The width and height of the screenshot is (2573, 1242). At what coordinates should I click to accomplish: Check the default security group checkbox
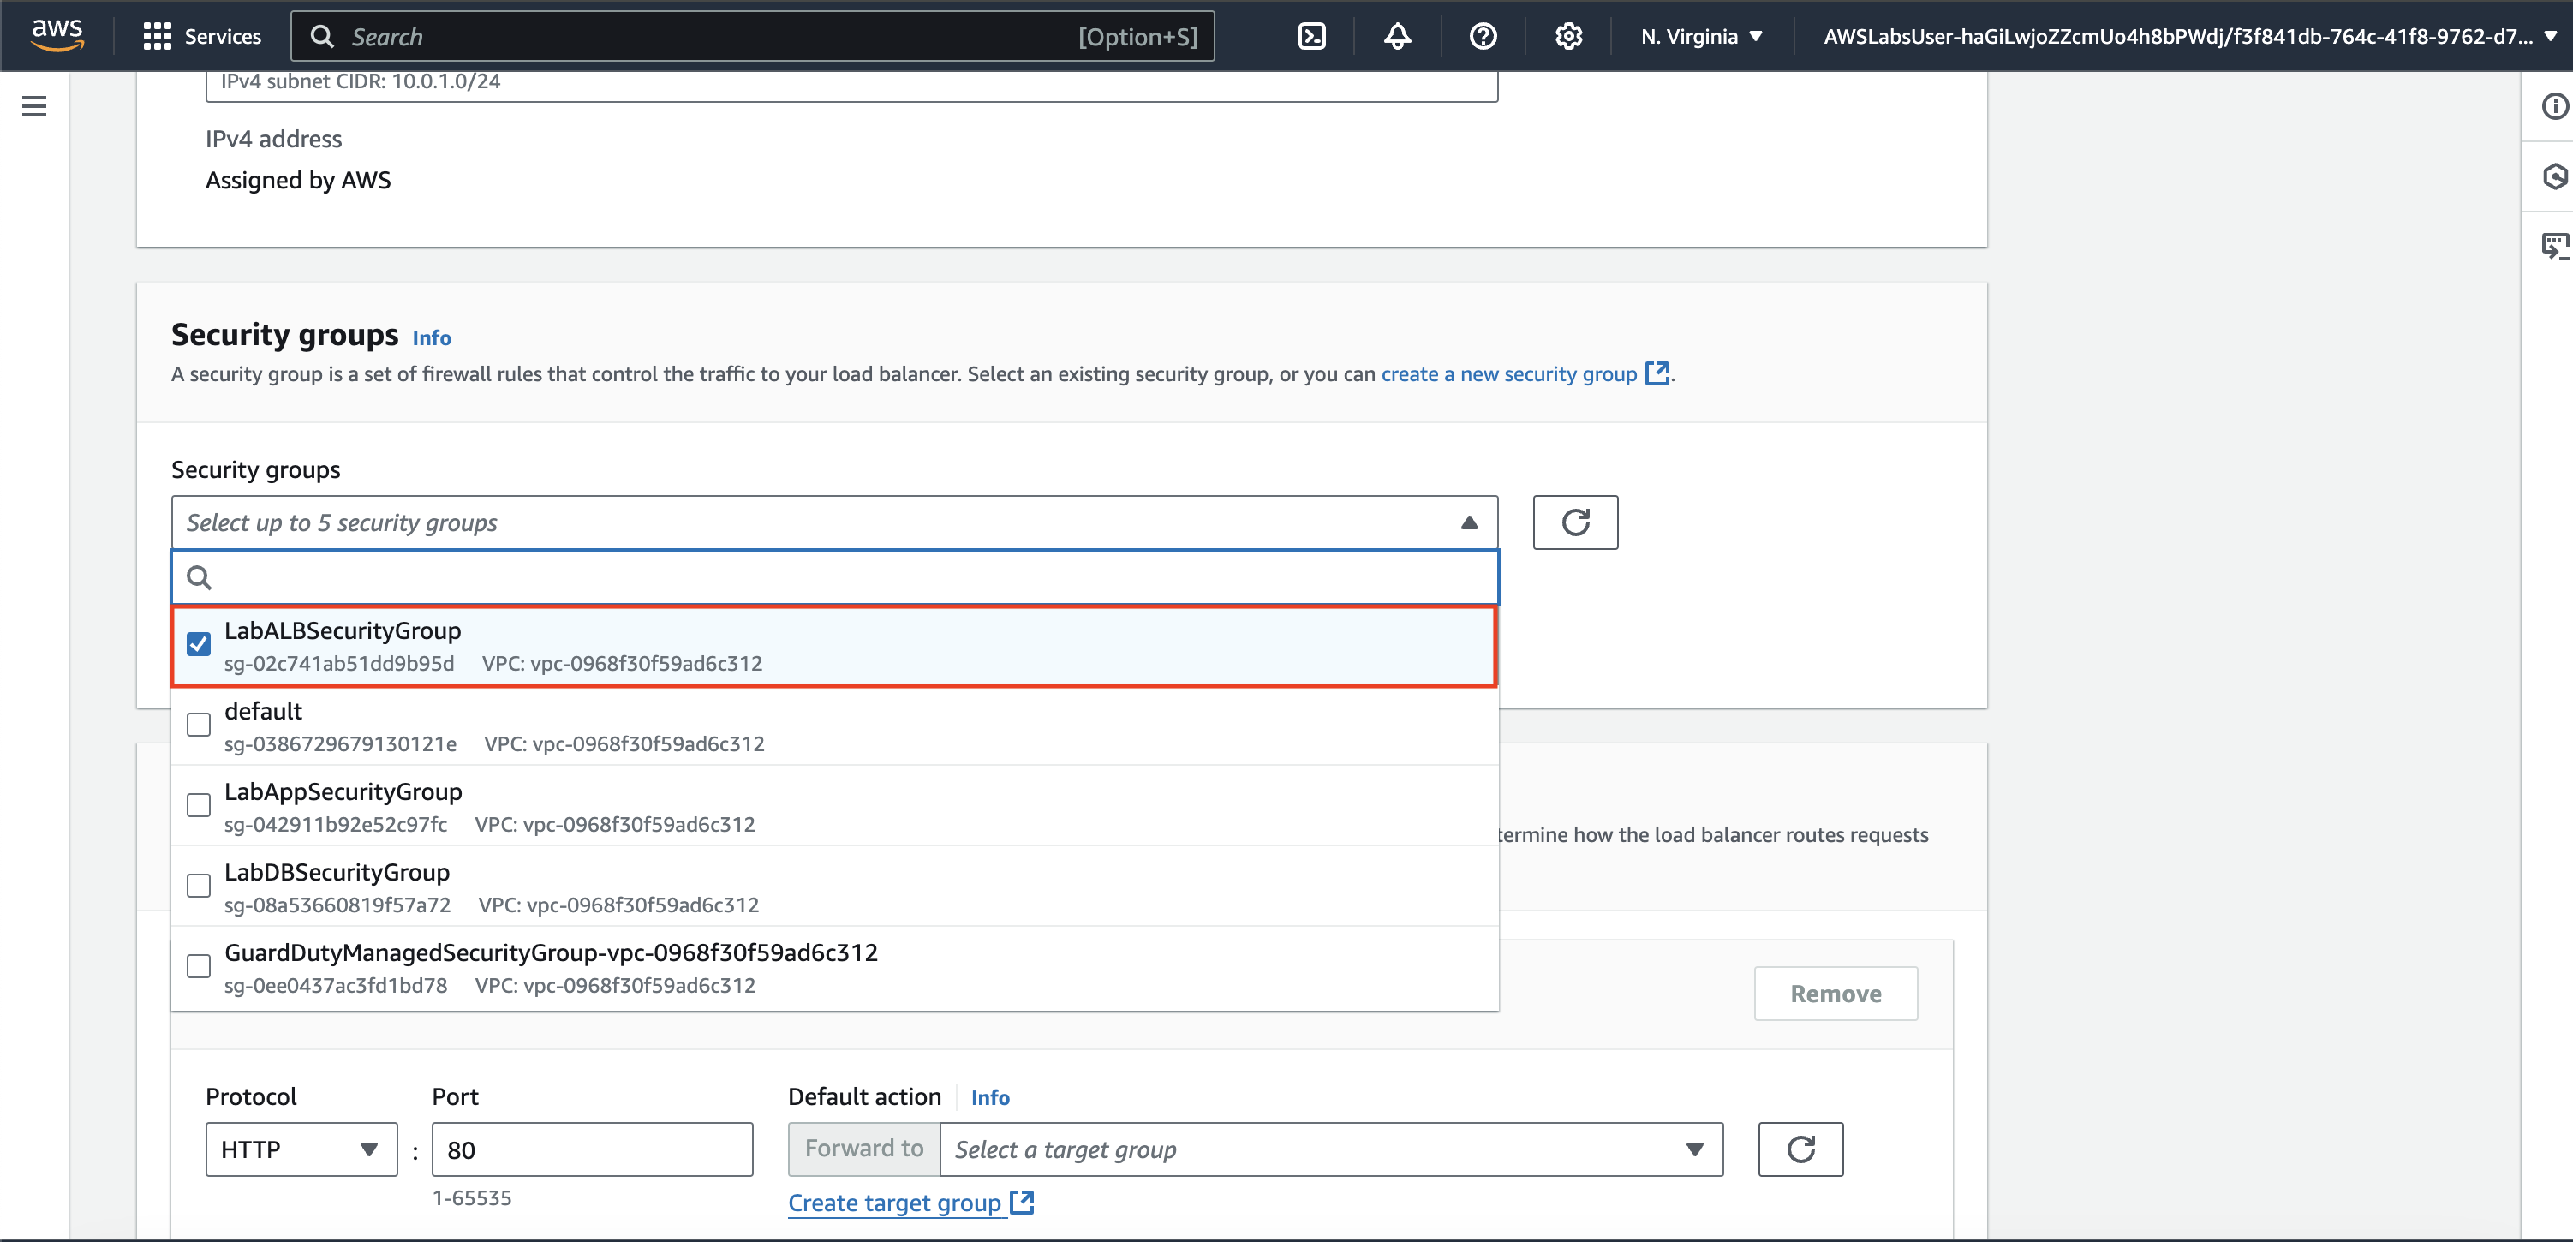click(199, 725)
